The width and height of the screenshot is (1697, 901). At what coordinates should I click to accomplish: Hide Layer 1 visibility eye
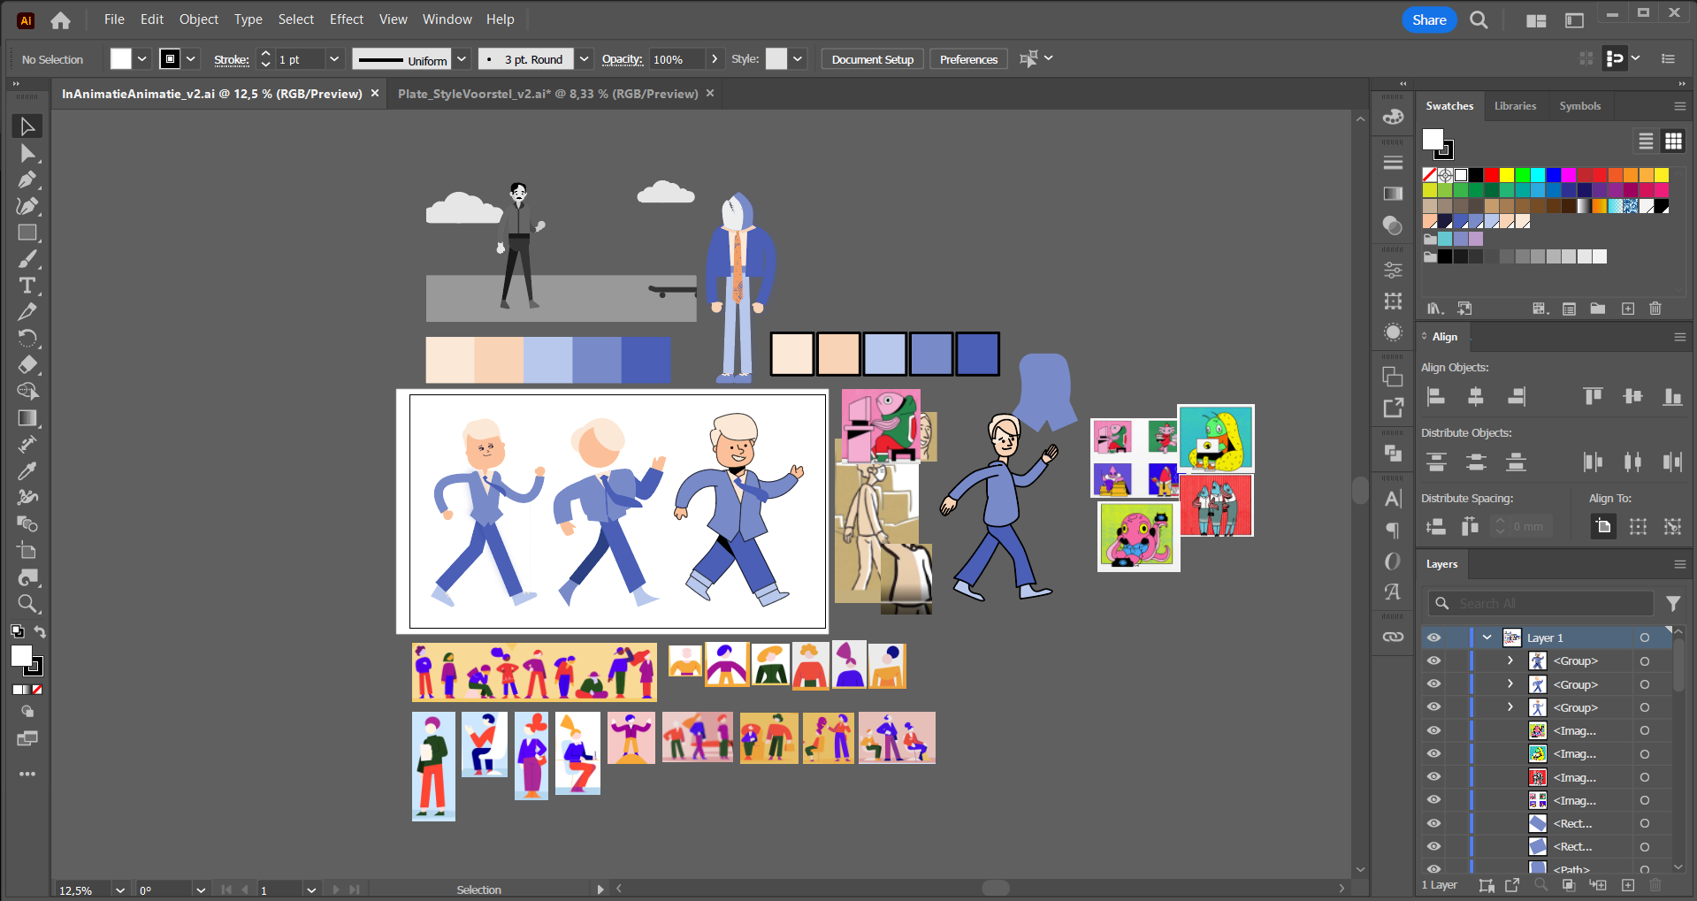tap(1433, 638)
